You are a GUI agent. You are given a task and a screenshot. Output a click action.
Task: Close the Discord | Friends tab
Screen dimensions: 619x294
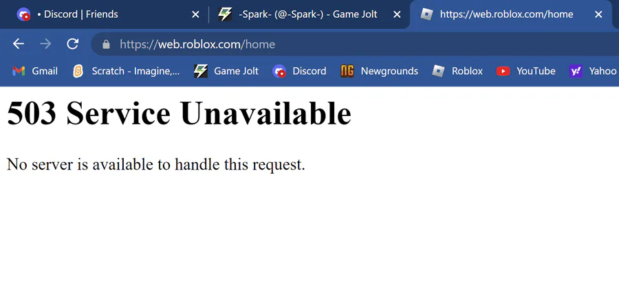195,14
